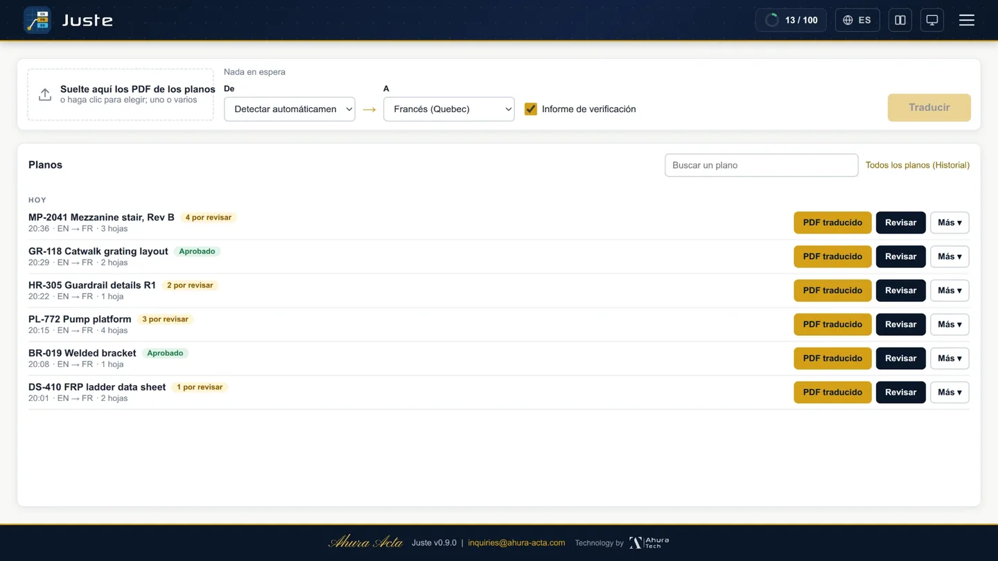Click the Traducir button

coord(929,107)
